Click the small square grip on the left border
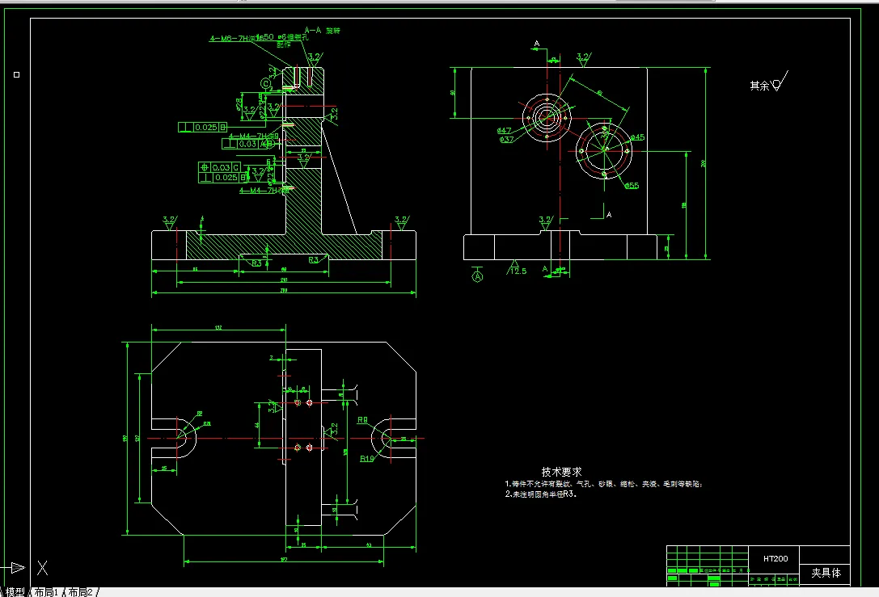This screenshot has width=879, height=597. coord(17,74)
